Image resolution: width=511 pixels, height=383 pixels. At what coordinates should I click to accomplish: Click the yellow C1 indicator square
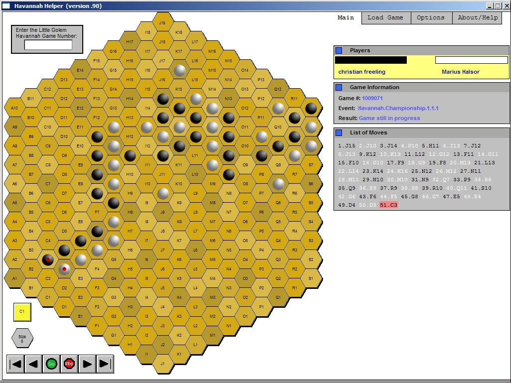[x=22, y=312]
